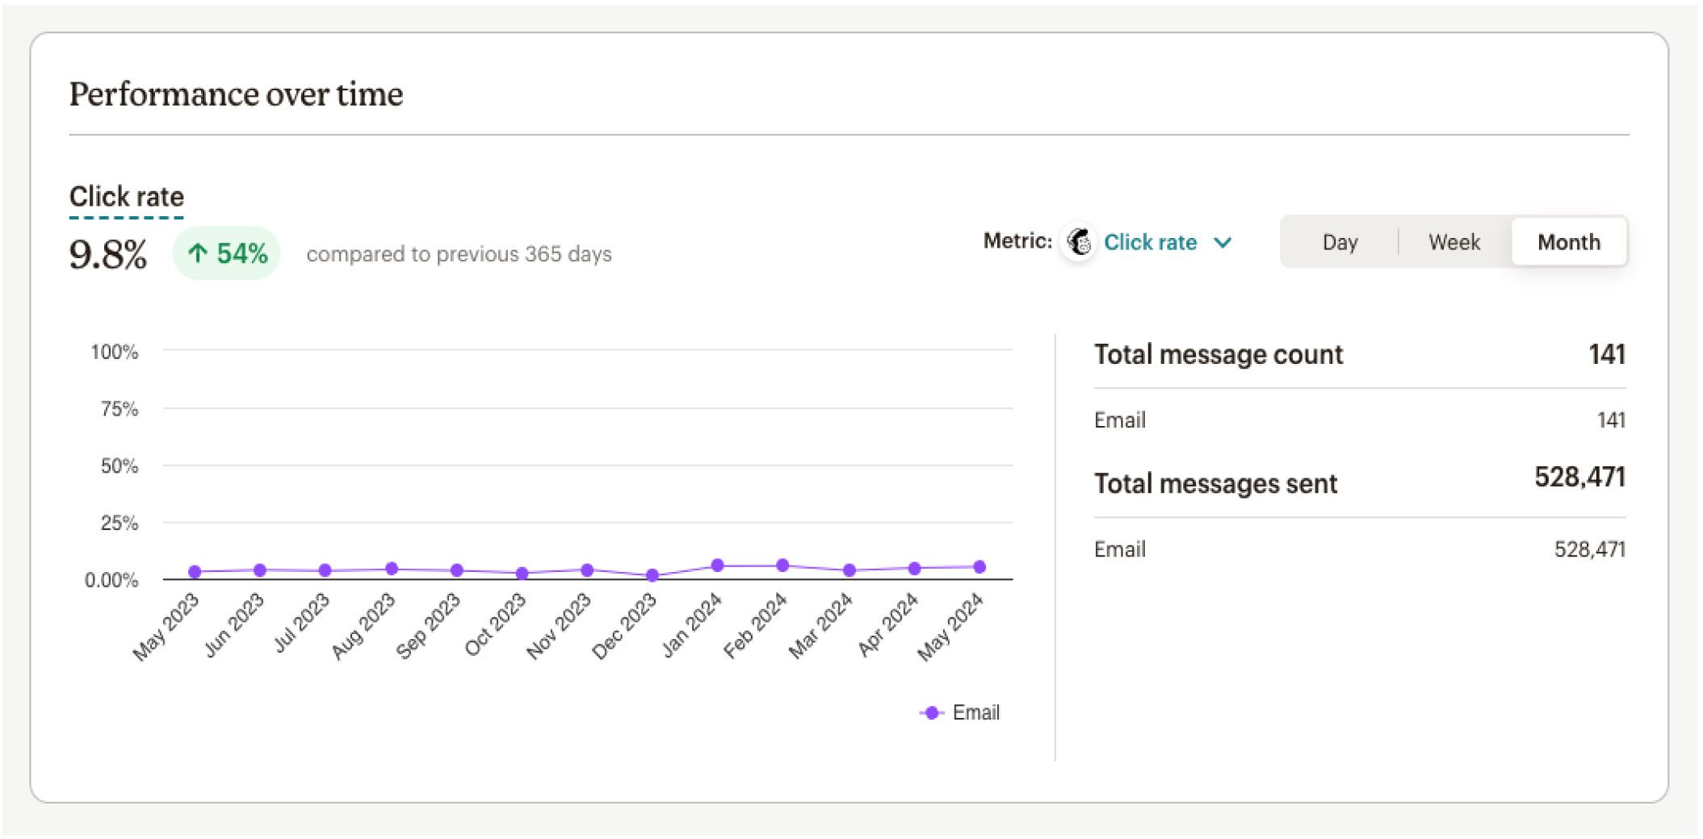Select the Dec 2023 data point
The image size is (1703, 839).
(652, 575)
